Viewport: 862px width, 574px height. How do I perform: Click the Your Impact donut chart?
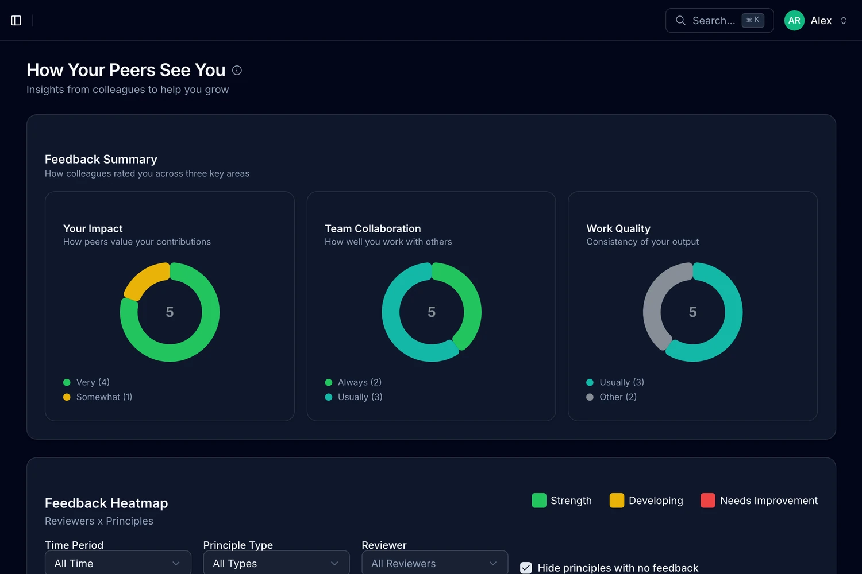coord(170,312)
